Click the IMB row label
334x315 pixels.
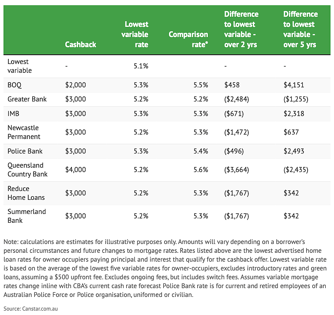(13, 113)
